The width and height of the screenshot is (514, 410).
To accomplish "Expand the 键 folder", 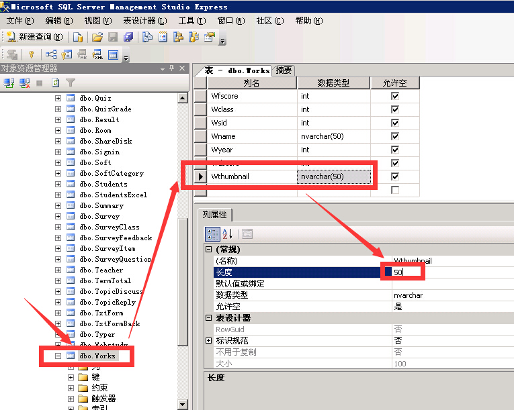I will 71,377.
